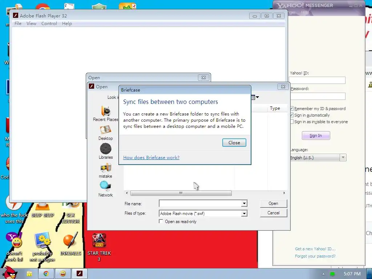Open the view menu icon in Open dialog
This screenshot has width=372, height=279.
[x=255, y=97]
